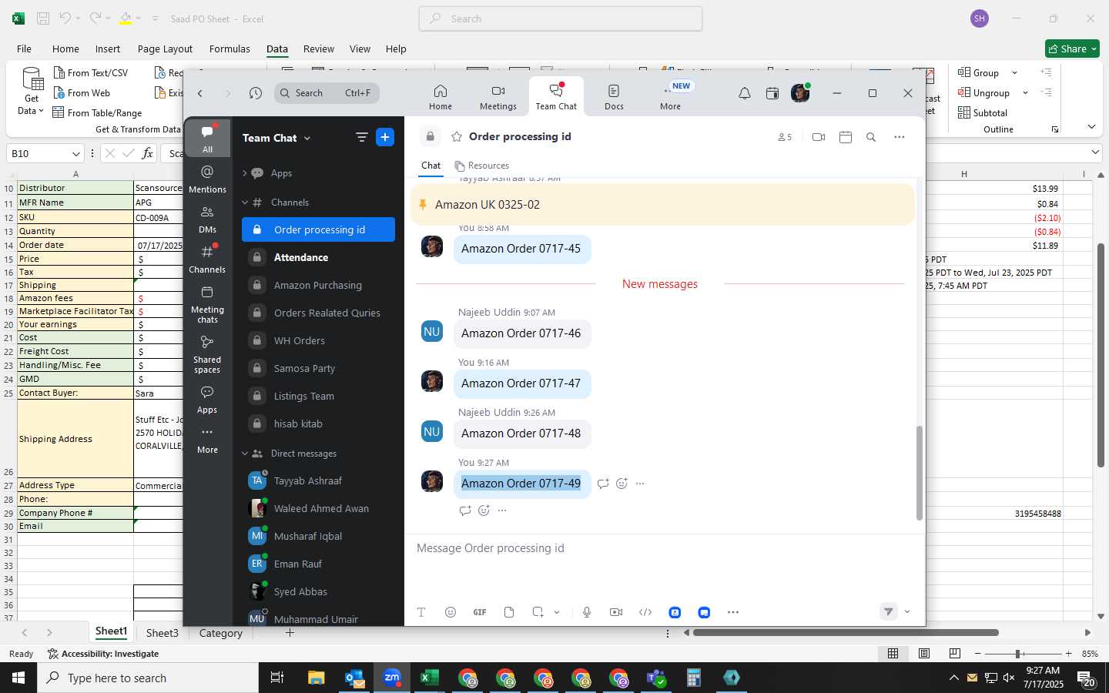Switch to the Chat tab
1109x693 pixels.
[431, 166]
